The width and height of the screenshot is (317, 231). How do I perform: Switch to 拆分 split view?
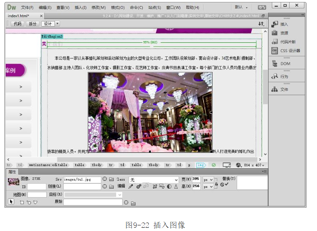click(32, 24)
